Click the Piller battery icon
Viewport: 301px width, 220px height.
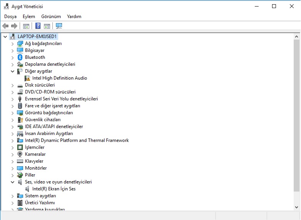point(20,175)
